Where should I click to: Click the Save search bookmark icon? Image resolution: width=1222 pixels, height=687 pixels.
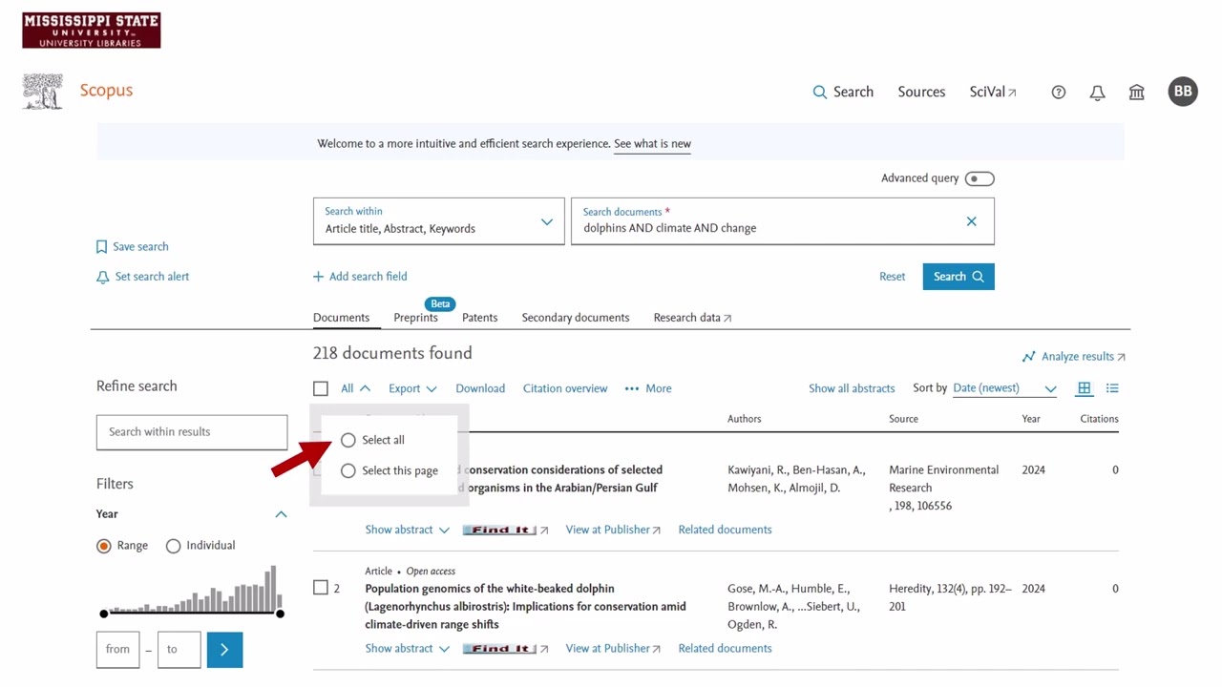pos(102,247)
